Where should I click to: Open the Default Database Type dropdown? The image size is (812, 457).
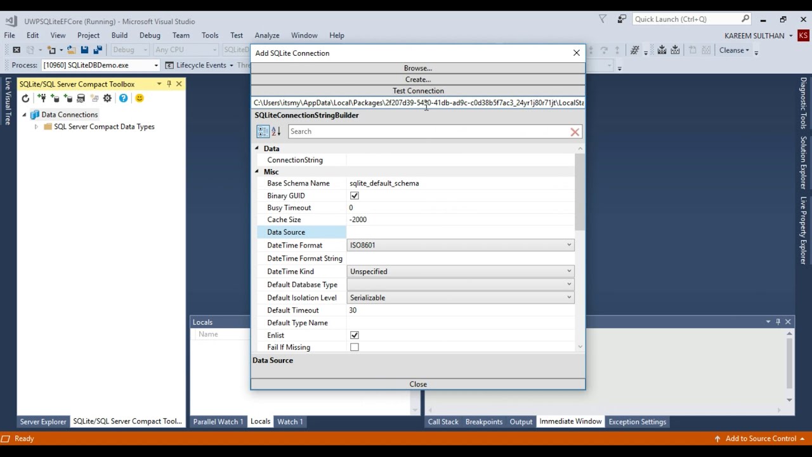pos(569,284)
